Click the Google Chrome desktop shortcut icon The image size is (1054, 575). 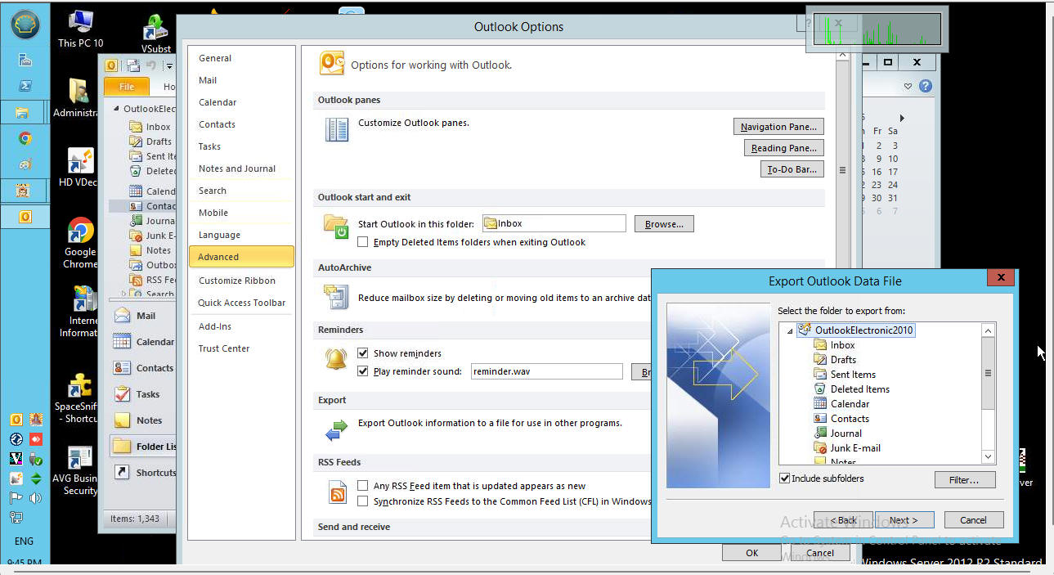(x=80, y=231)
